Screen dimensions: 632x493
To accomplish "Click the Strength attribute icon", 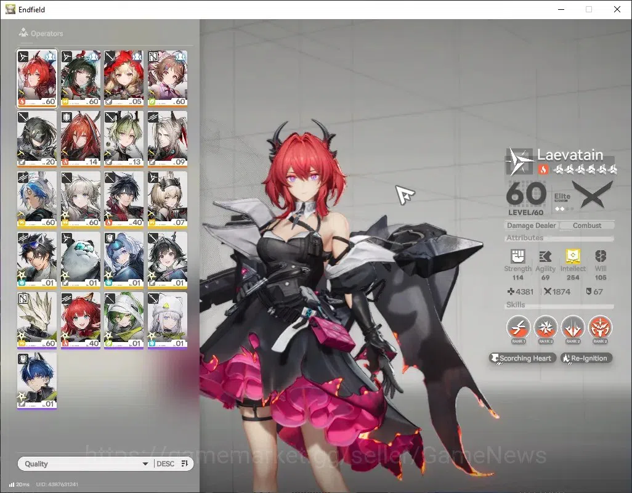I will point(518,256).
